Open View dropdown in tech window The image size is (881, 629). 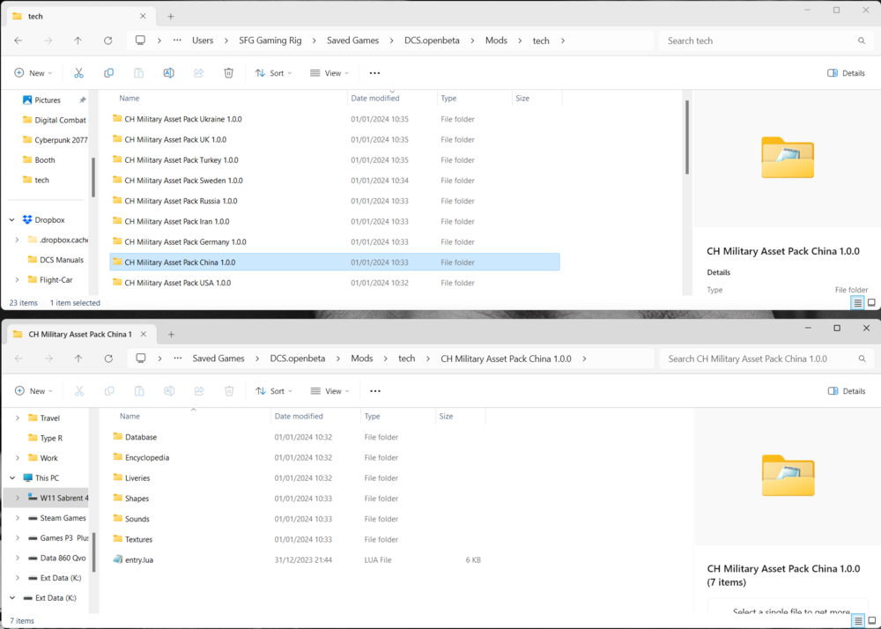[x=329, y=73]
